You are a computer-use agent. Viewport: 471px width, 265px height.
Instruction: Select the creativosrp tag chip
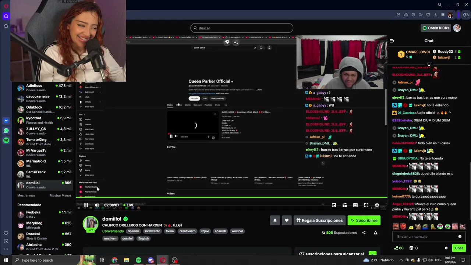[x=187, y=231]
